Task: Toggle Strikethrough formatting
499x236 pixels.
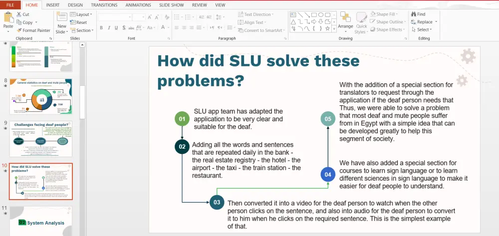Action: [131, 27]
